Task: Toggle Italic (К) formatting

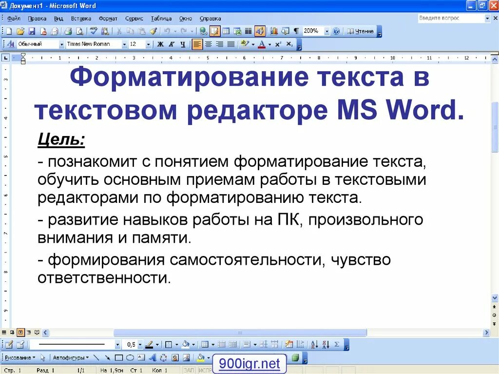Action: click(x=172, y=44)
